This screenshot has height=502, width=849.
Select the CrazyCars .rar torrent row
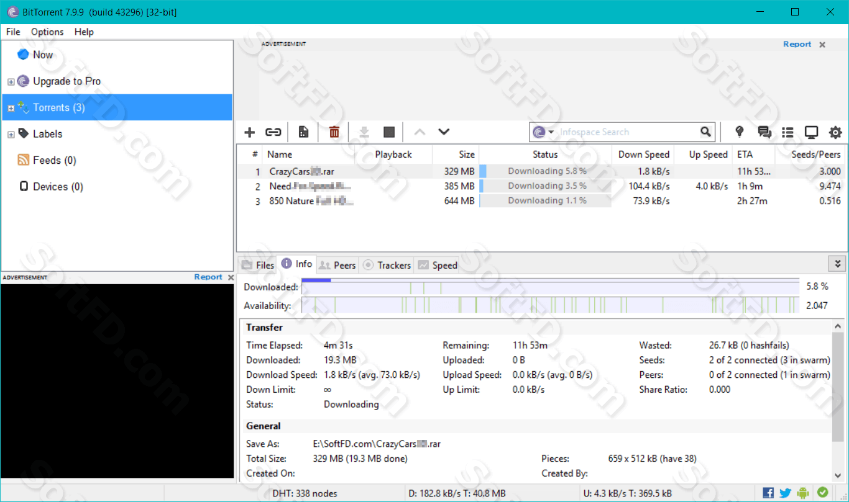pos(541,171)
